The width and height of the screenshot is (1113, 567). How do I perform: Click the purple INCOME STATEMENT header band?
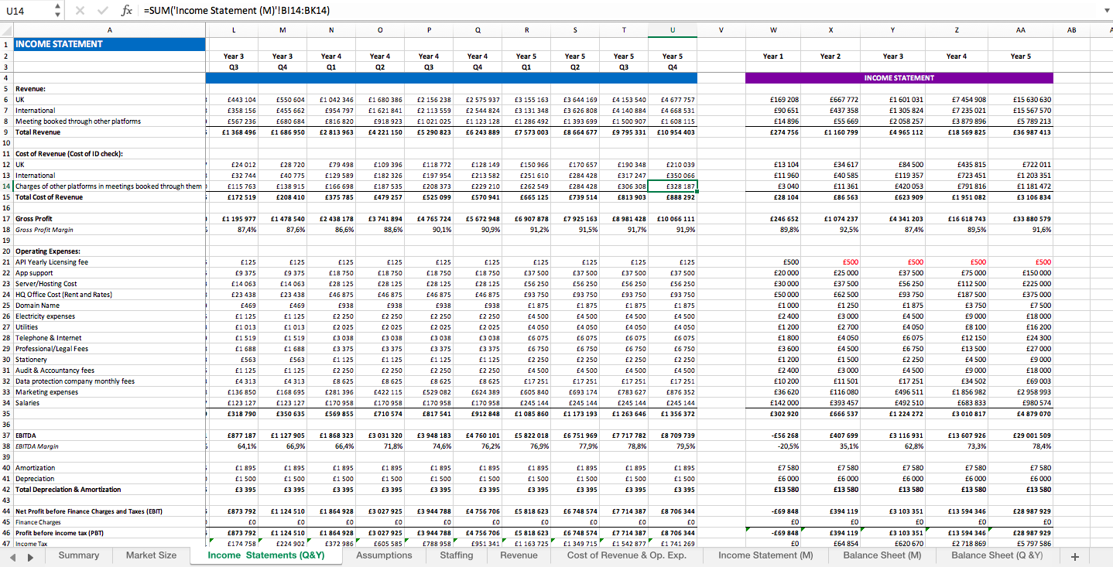[x=899, y=77]
